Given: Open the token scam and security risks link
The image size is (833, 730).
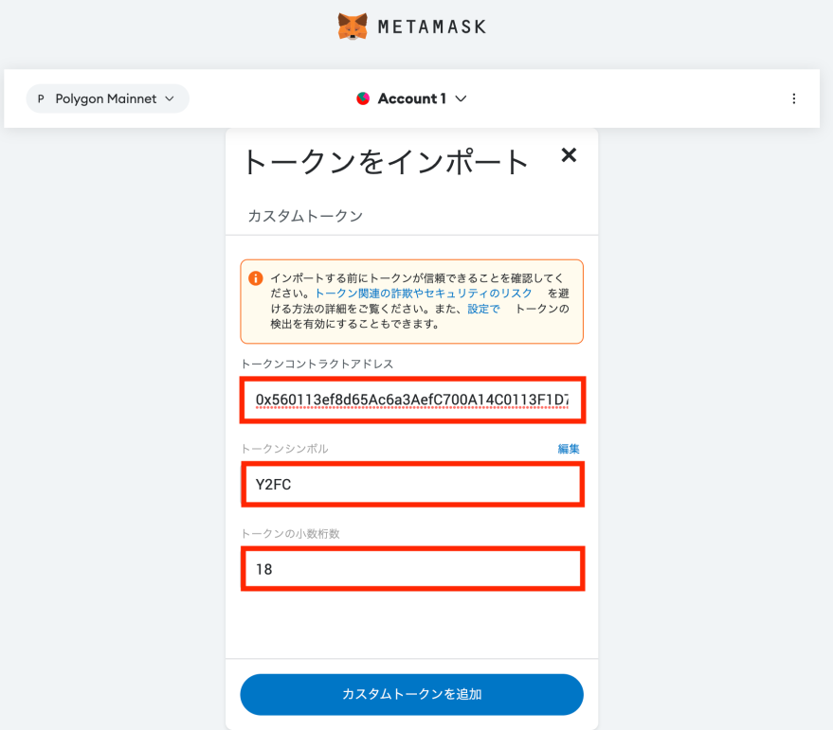Looking at the screenshot, I should point(424,294).
